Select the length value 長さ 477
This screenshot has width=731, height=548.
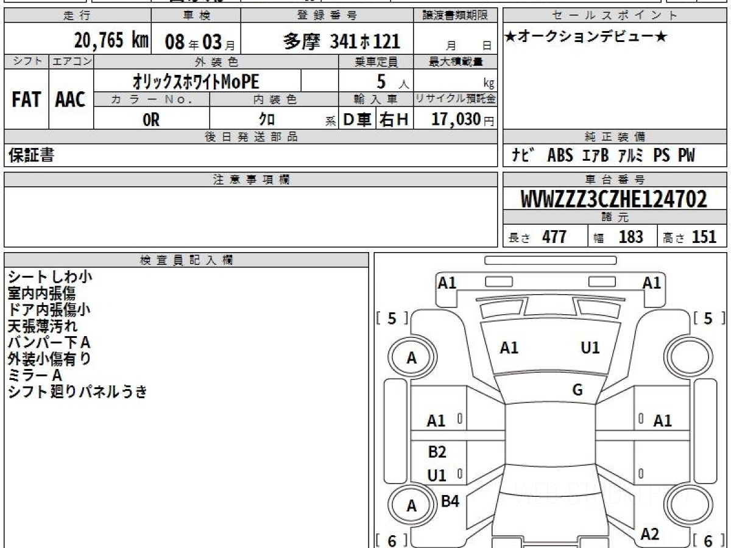pos(538,237)
